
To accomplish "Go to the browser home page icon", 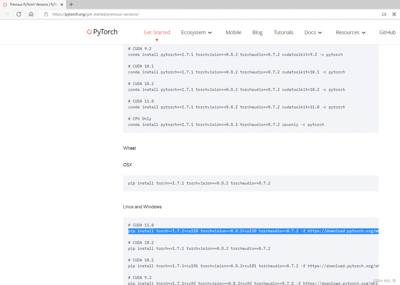I will tap(31, 14).
